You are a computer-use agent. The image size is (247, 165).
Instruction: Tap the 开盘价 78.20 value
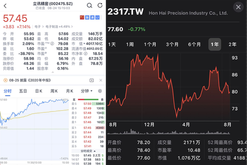pos(144,143)
